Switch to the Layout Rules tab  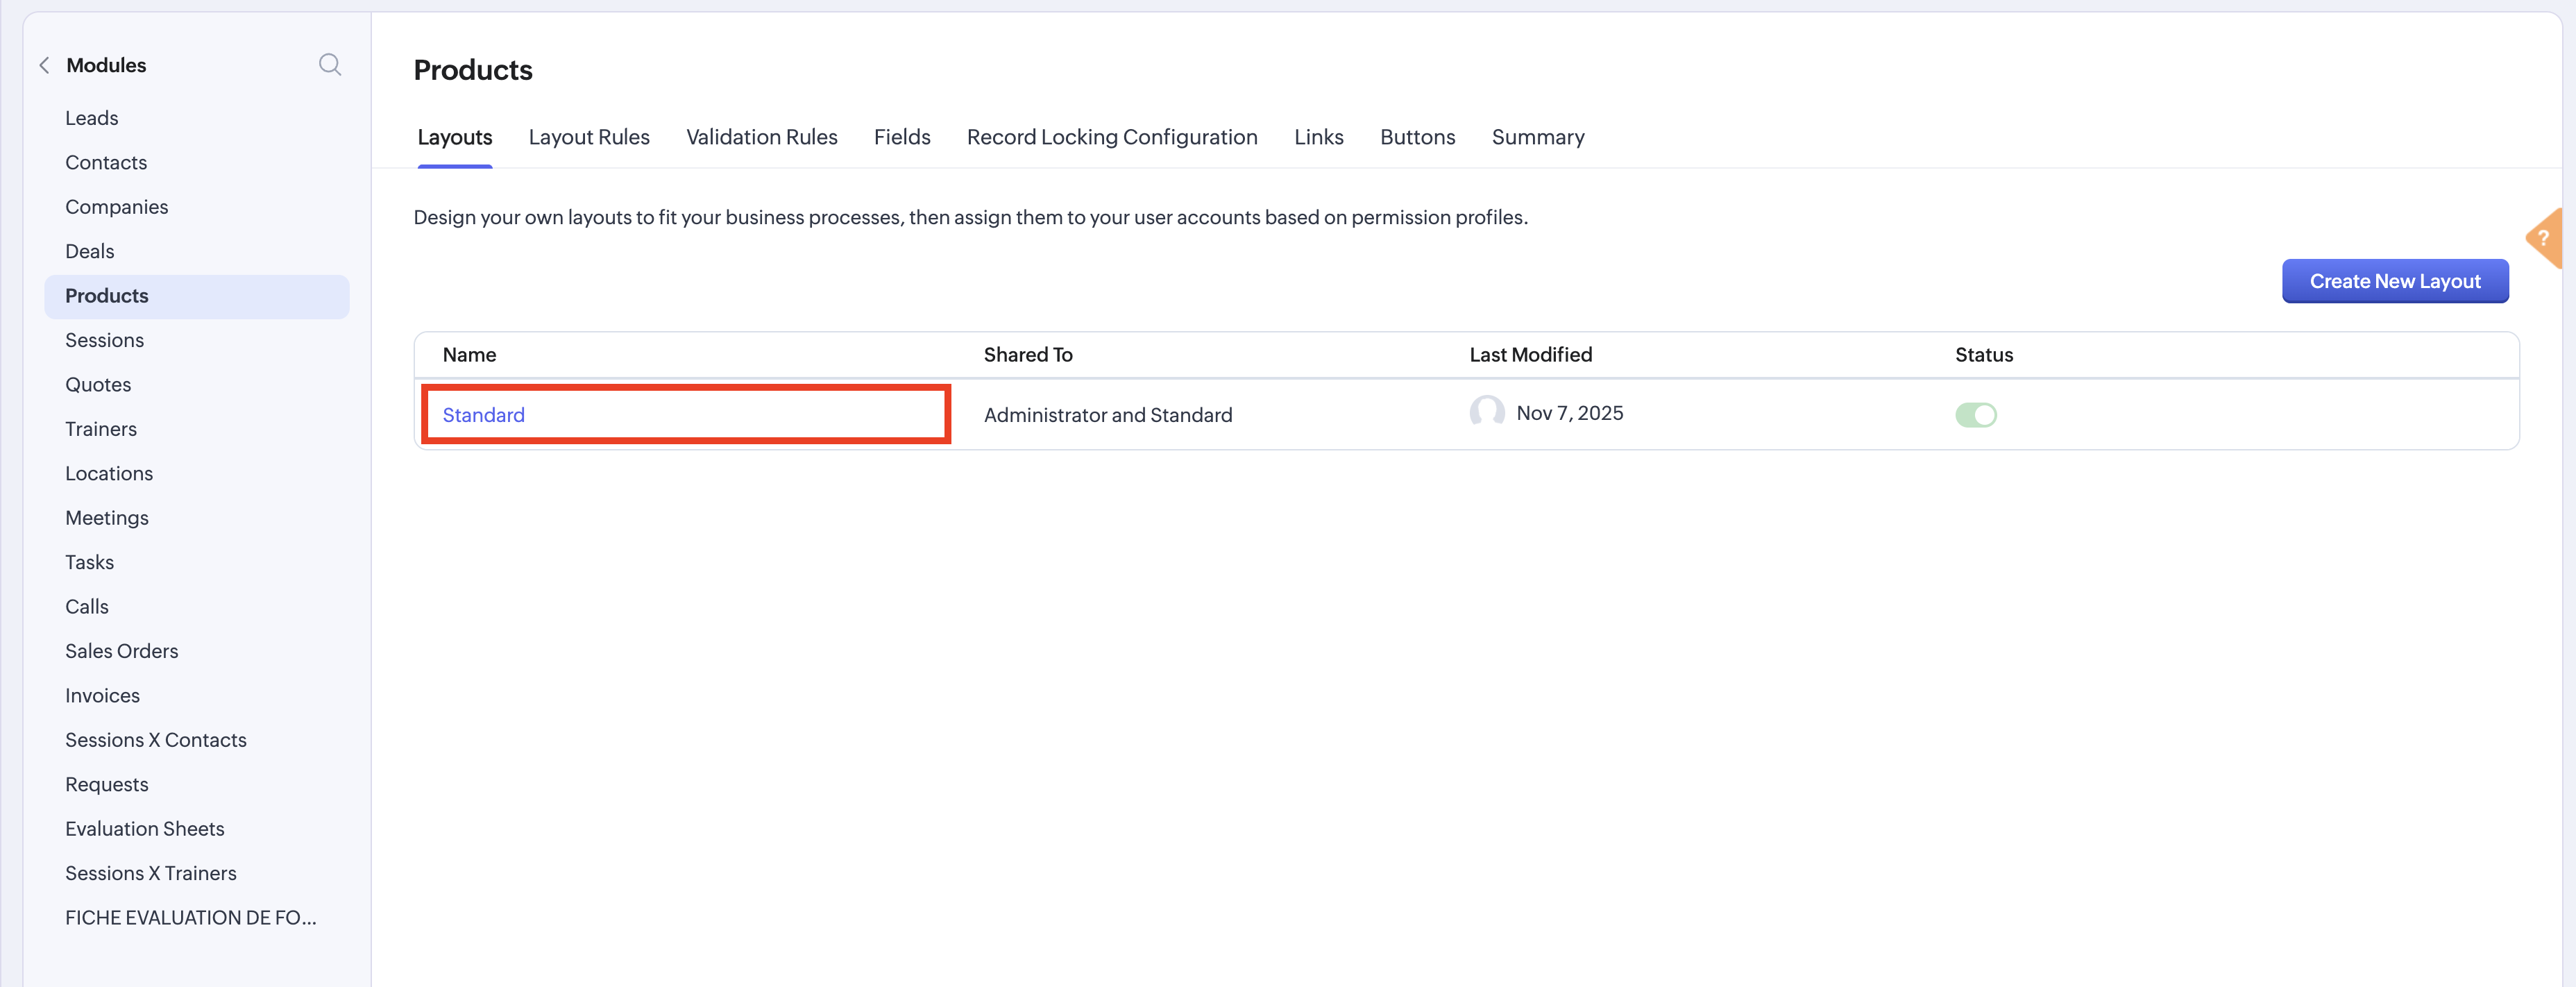(x=588, y=137)
